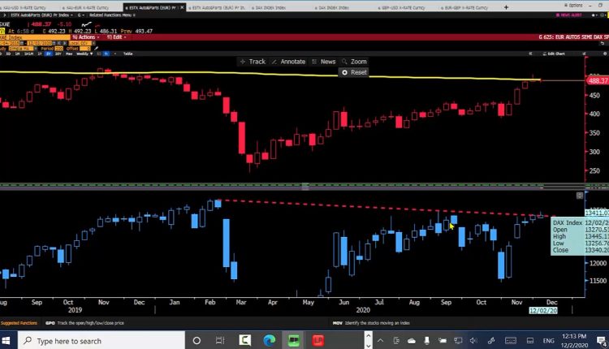Add a new tab with plus
Image resolution: width=609 pixels, height=349 pixels.
point(506,7)
